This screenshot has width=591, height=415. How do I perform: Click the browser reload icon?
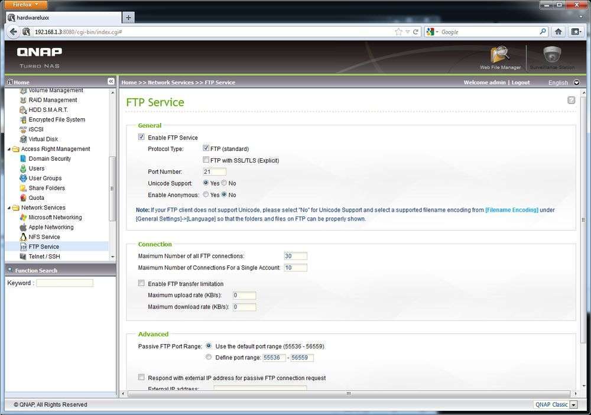pyautogui.click(x=415, y=32)
